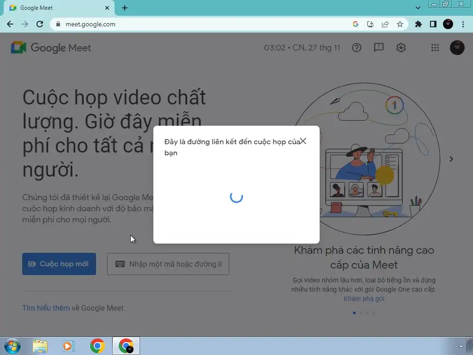Go back to previous page
Image resolution: width=473 pixels, height=355 pixels.
coord(10,24)
